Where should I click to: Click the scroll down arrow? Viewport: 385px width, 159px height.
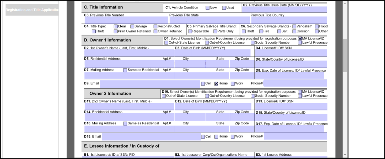(x=345, y=155)
